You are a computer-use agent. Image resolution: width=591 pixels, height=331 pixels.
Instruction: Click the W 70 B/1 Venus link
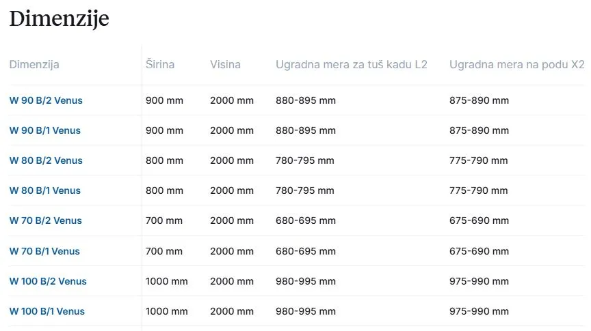[x=44, y=251]
